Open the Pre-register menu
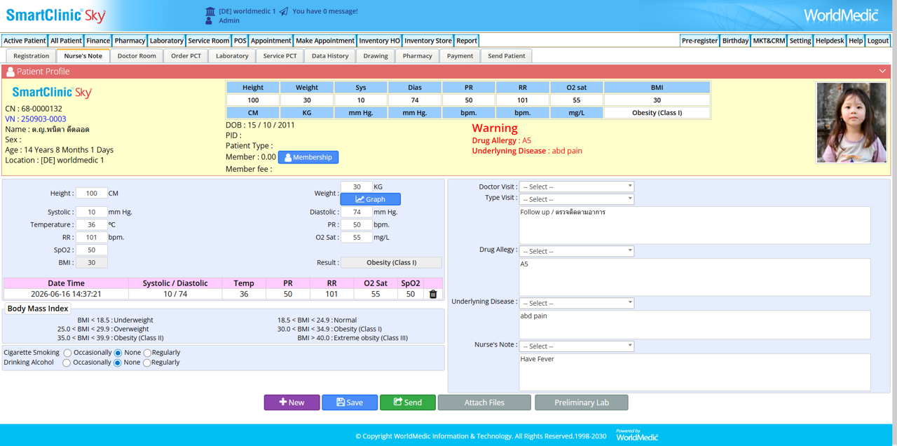Viewport: 897px width, 446px height. 699,41
